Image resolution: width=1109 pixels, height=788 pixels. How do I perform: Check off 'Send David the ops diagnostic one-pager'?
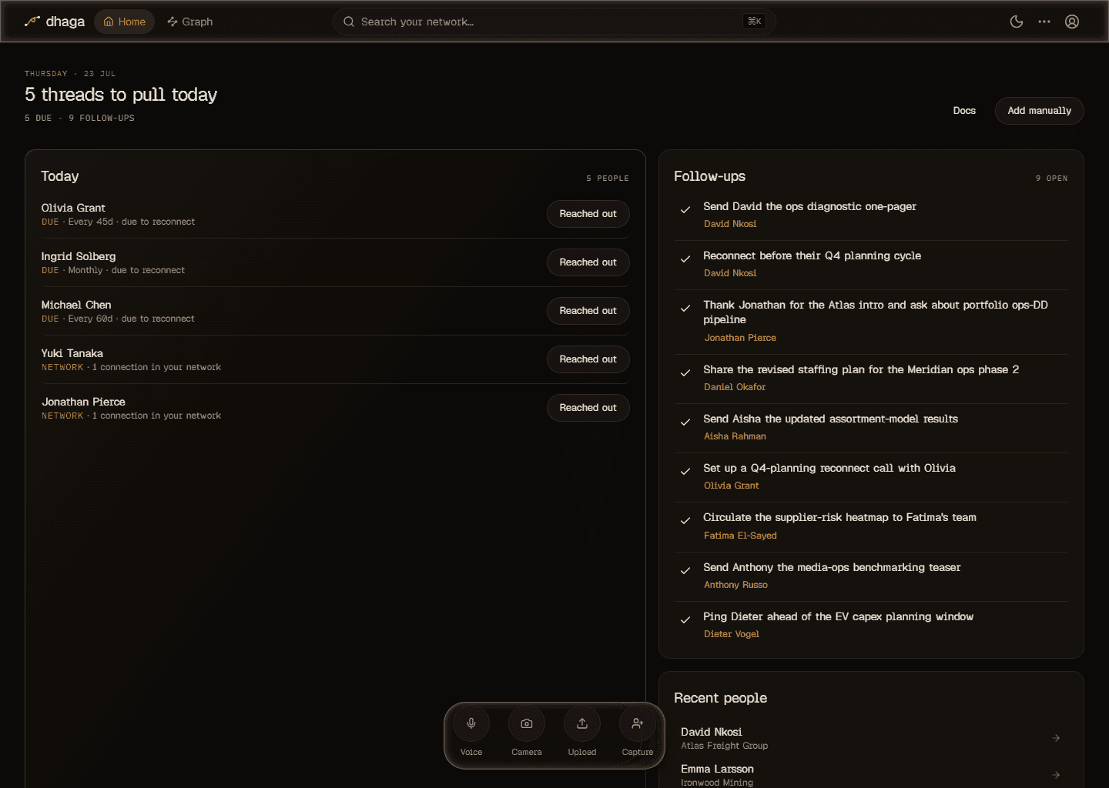(685, 209)
